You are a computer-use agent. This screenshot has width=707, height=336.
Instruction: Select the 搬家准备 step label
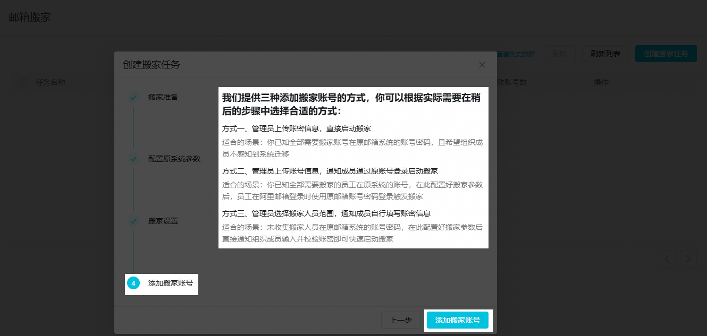163,97
